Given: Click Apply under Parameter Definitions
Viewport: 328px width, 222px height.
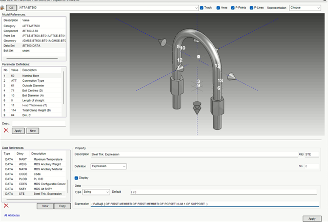Looking at the screenshot, I should tap(18, 131).
